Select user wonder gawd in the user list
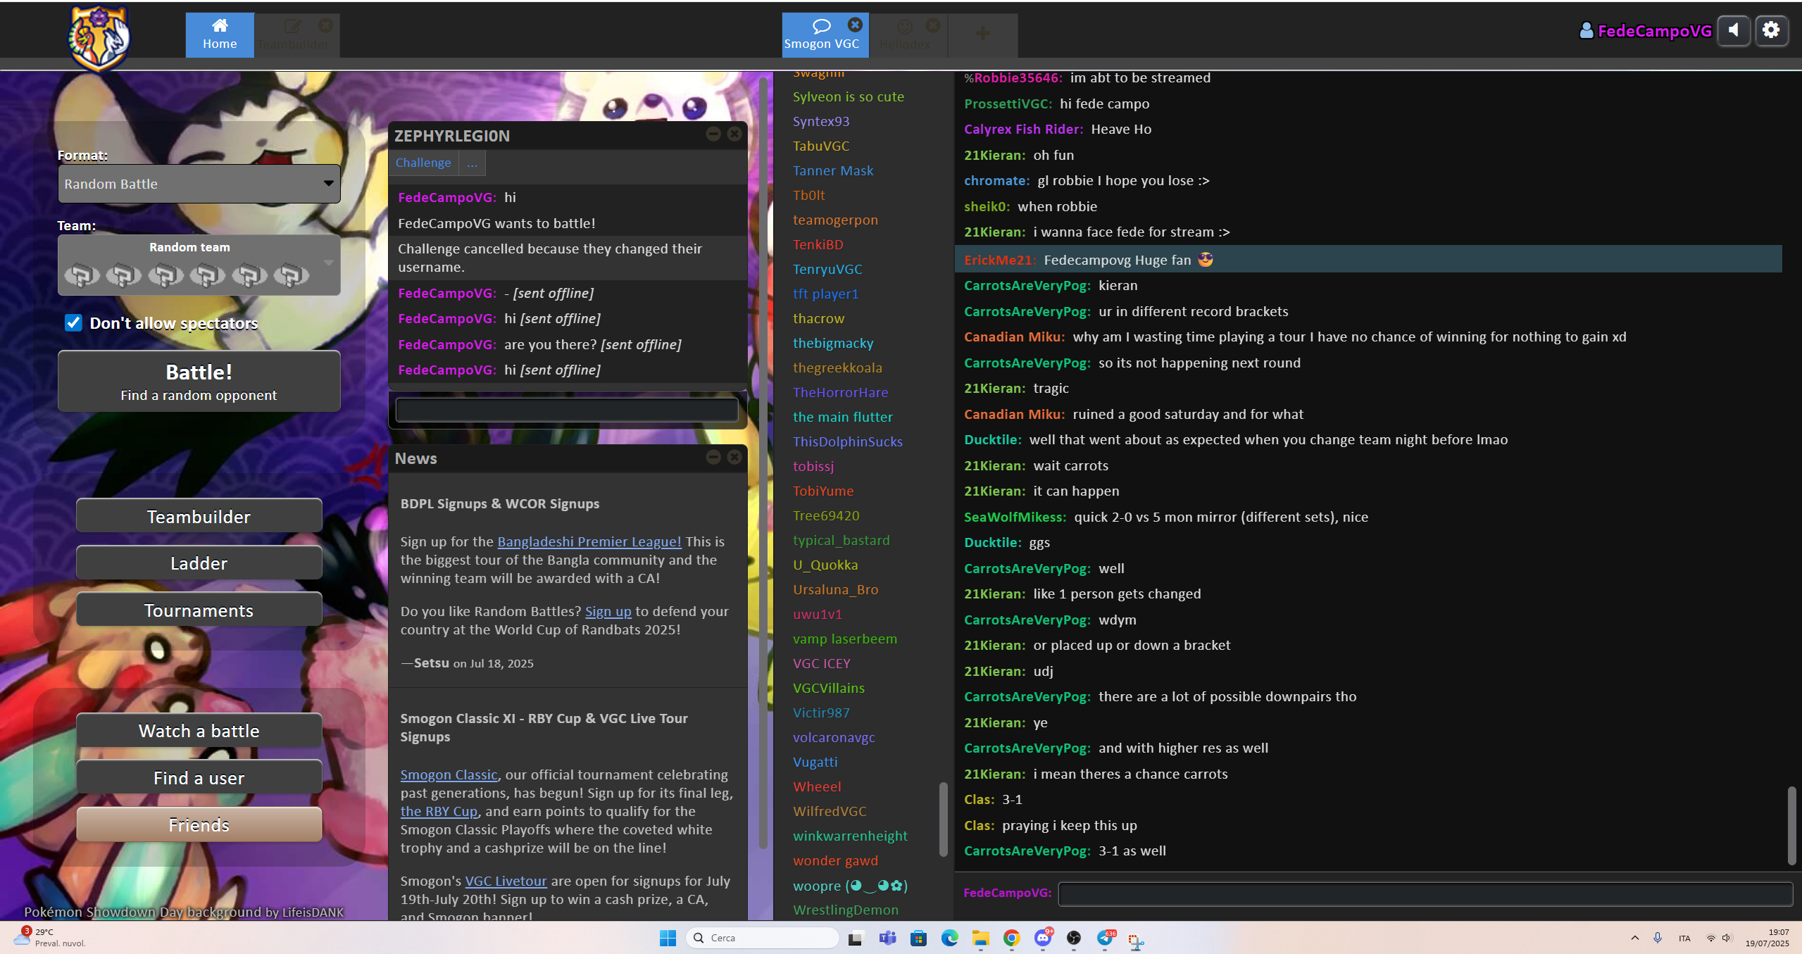Viewport: 1802px width, 954px height. (835, 860)
